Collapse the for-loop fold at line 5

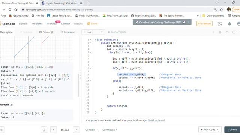[91, 52]
